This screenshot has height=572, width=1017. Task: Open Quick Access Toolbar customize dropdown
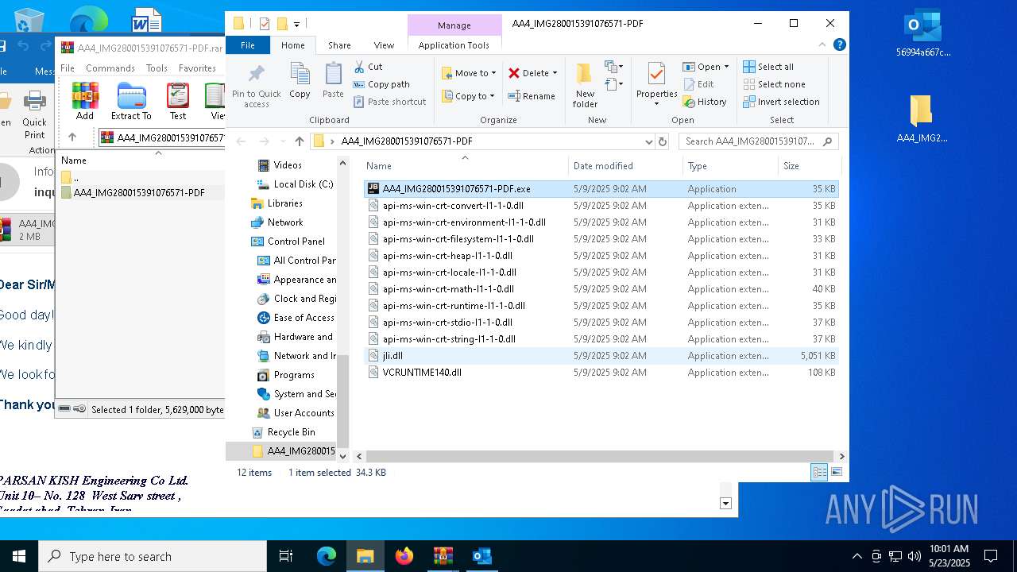click(x=296, y=24)
